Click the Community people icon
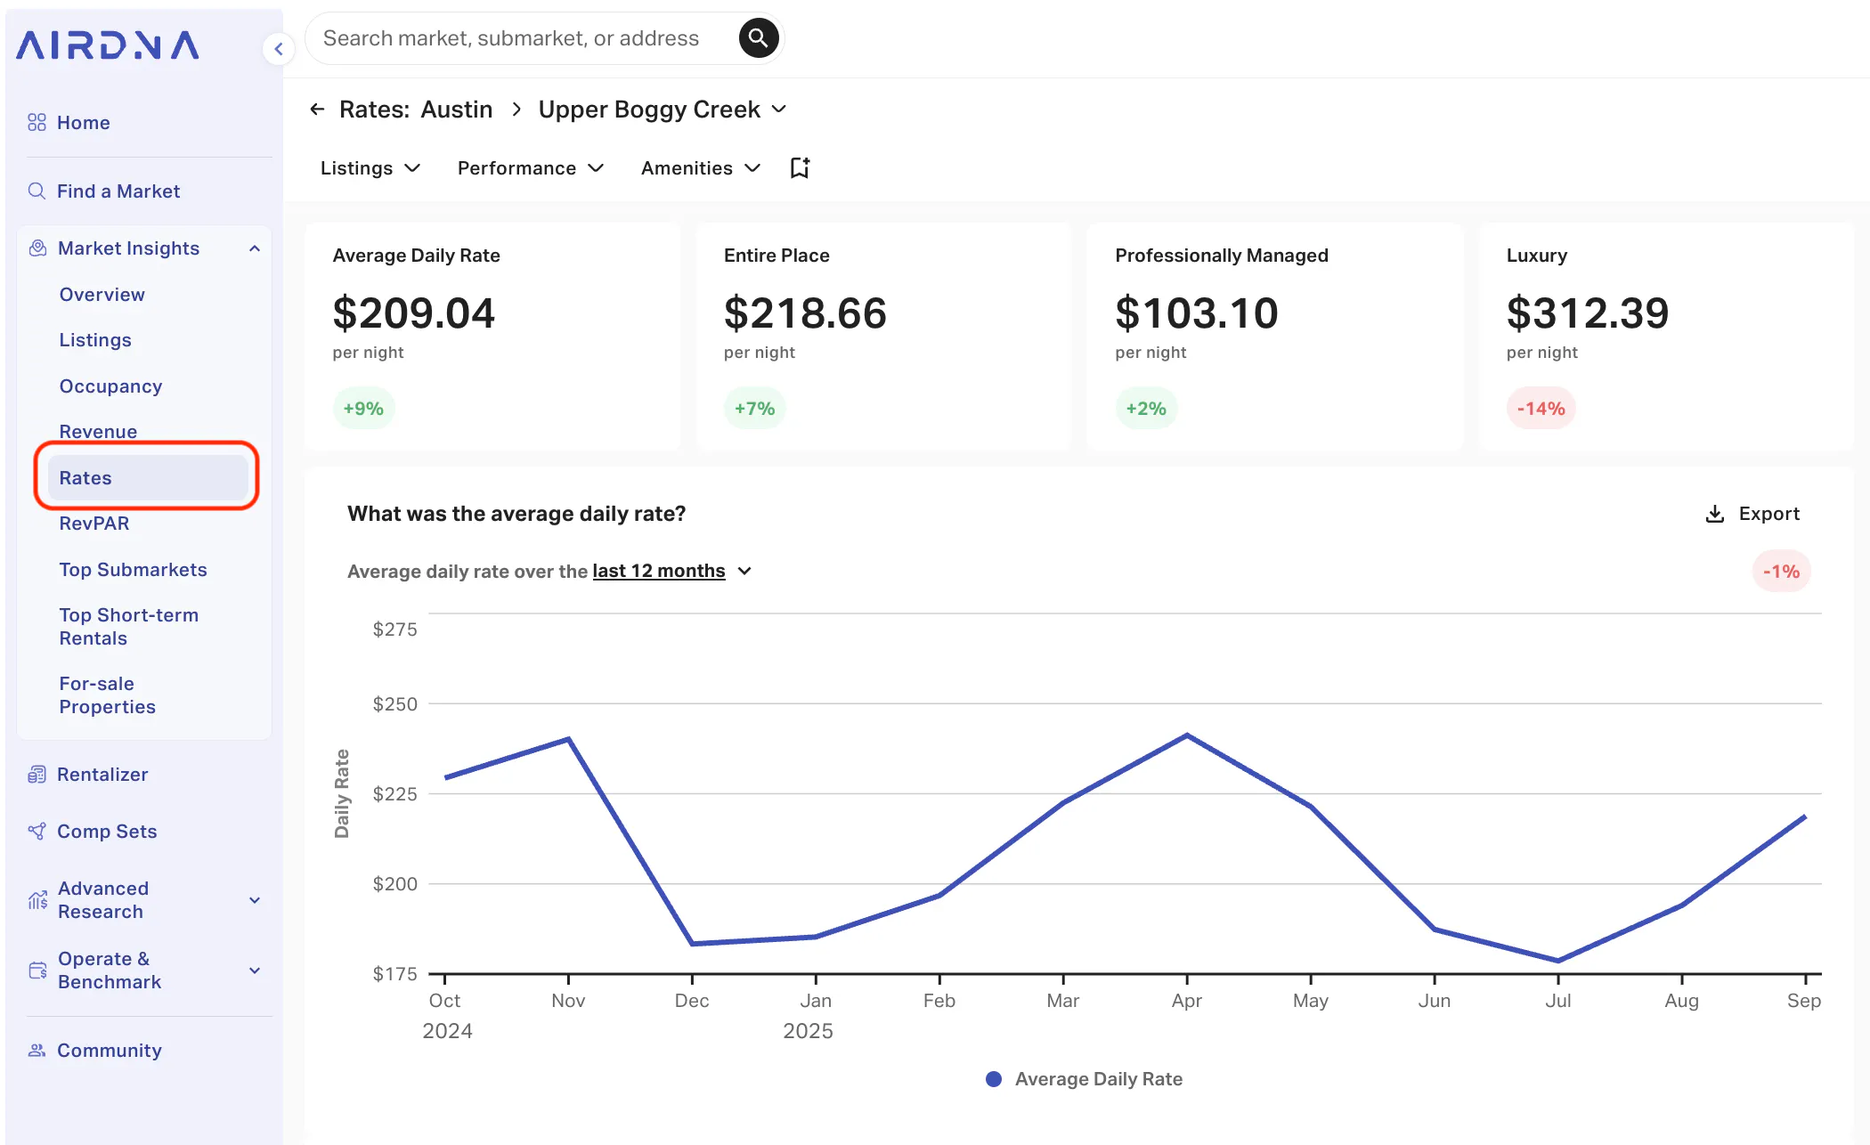This screenshot has width=1870, height=1145. click(37, 1051)
